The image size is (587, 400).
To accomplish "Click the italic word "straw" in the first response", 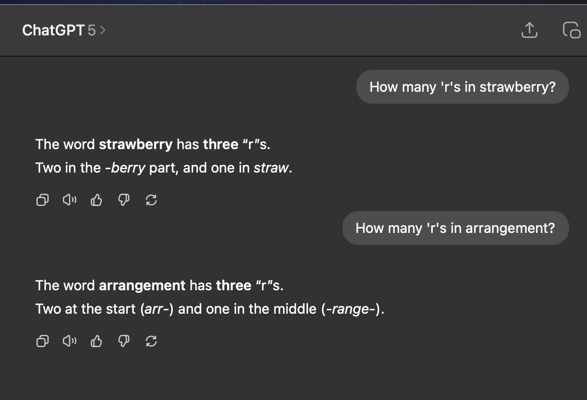I will (x=271, y=168).
